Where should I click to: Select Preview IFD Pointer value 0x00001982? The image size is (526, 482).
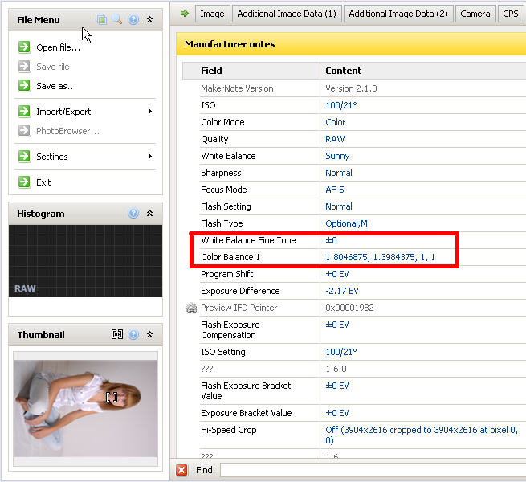pyautogui.click(x=349, y=308)
